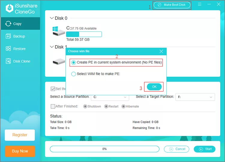Click the 'Total 59.37 GB' text

(78, 40)
